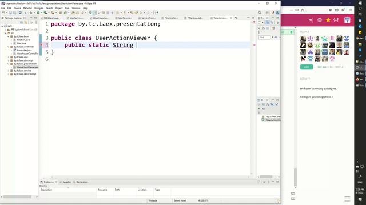Click the round pink icon beside the star

(x=320, y=20)
